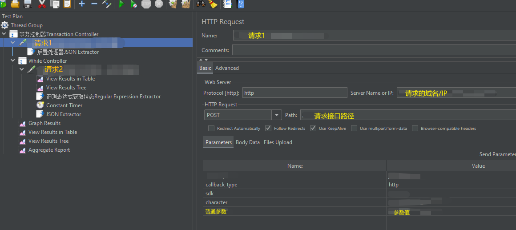Collapse the While Controller node
Image resolution: width=516 pixels, height=230 pixels.
[x=13, y=61]
